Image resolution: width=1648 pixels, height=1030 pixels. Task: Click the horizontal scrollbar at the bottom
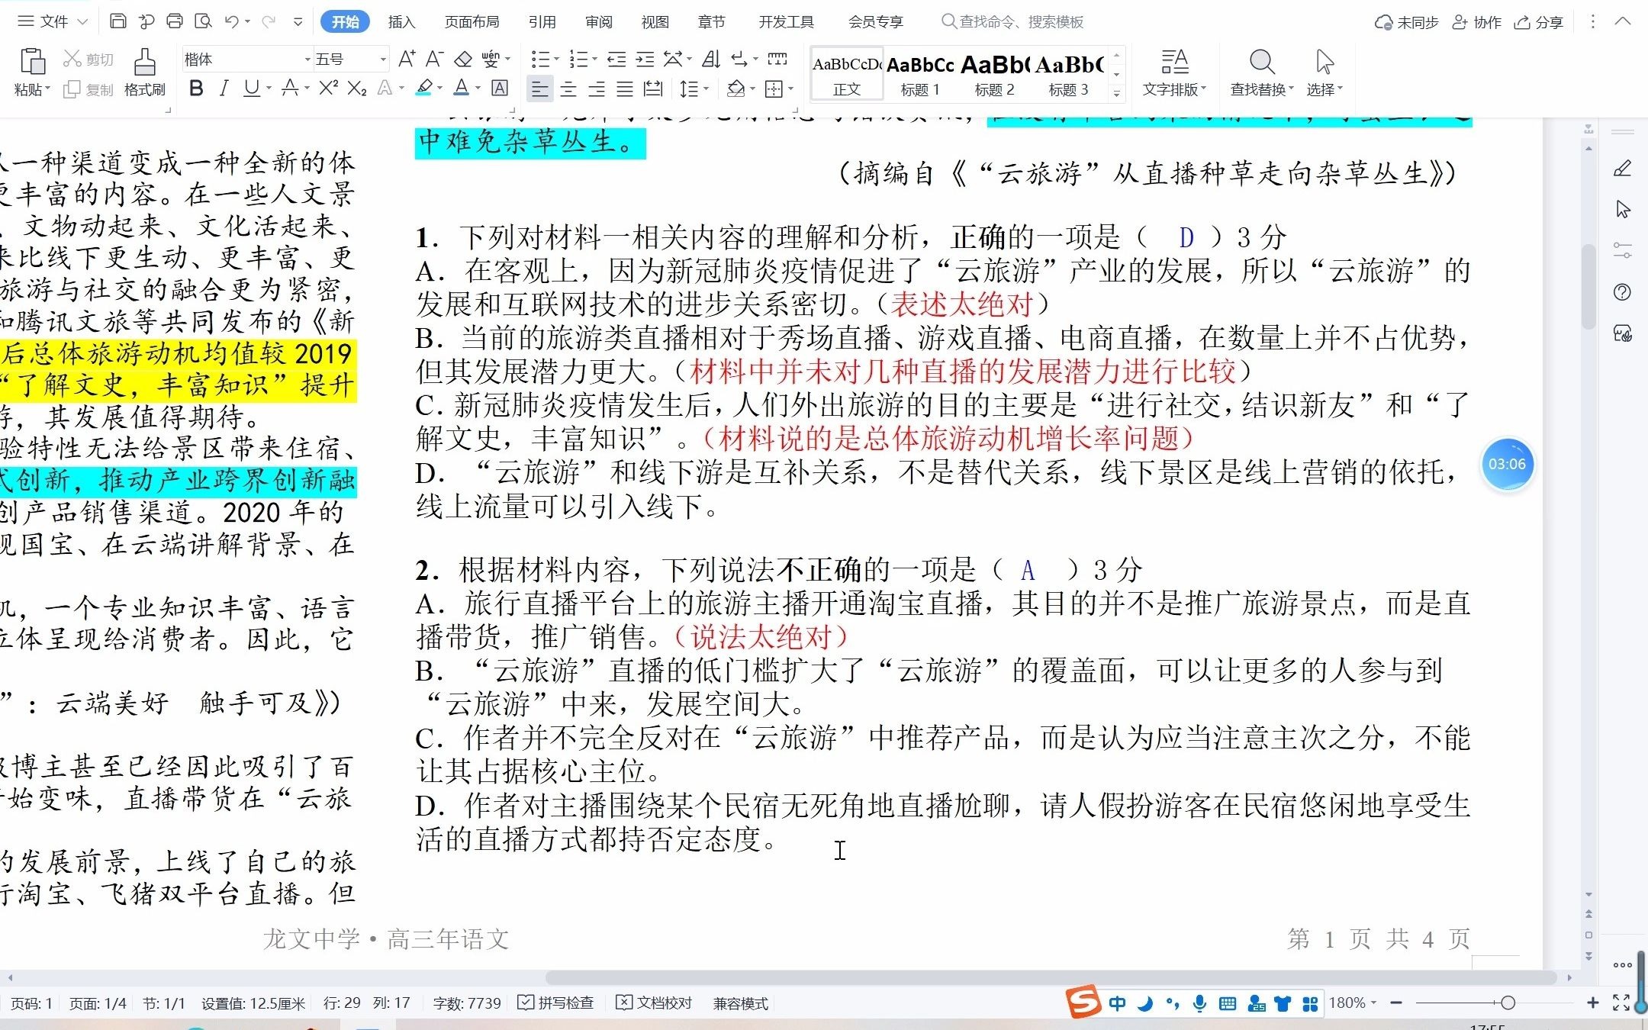pos(1051,977)
